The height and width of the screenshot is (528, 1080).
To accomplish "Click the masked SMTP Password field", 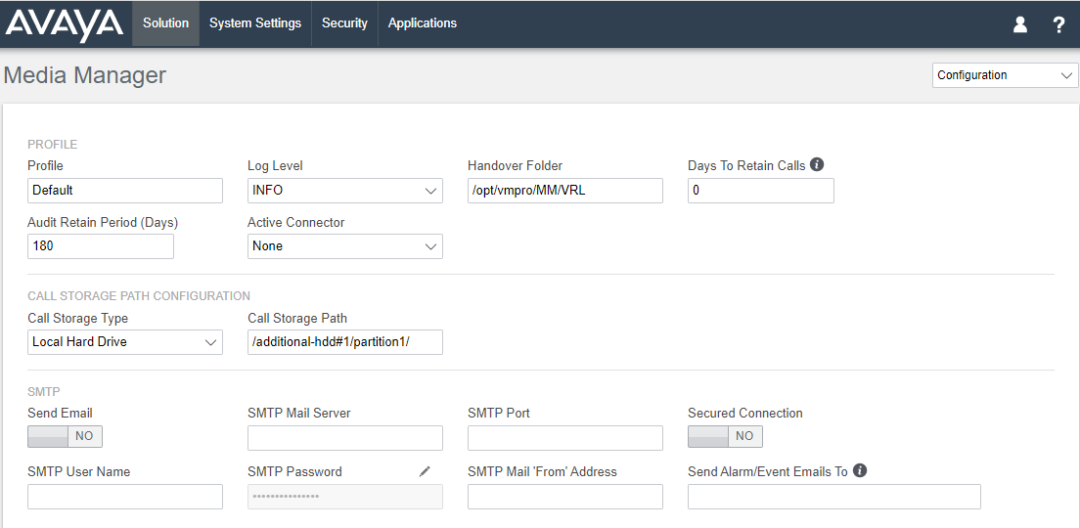I will [x=345, y=497].
